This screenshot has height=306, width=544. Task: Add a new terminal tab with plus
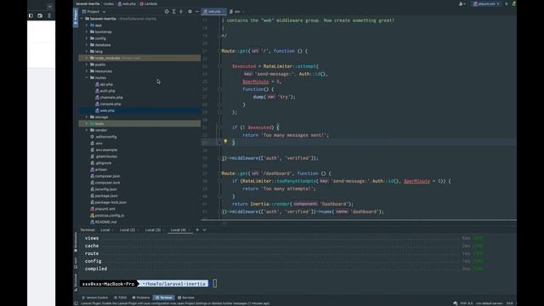tap(197, 229)
